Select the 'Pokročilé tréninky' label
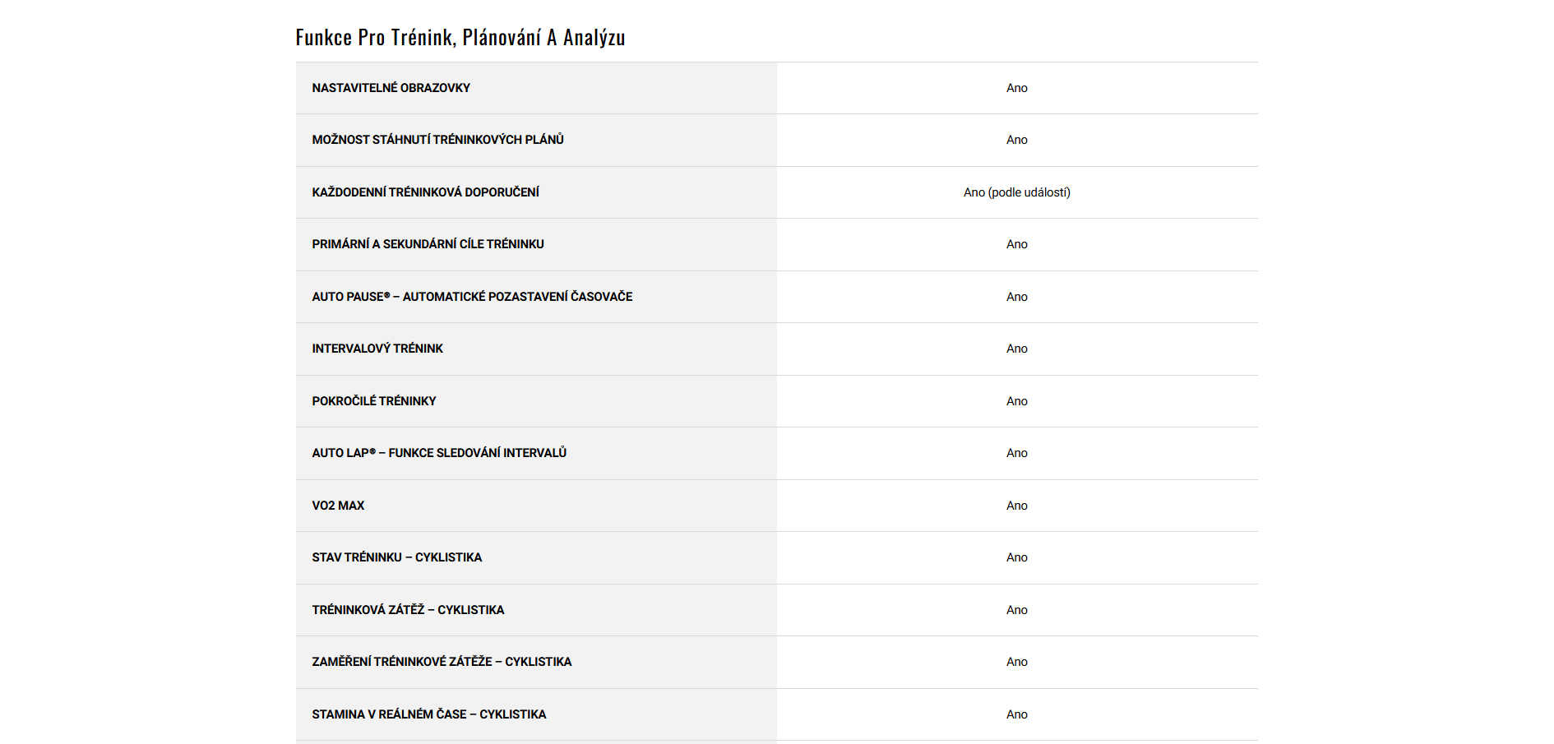The image size is (1554, 744). point(374,401)
